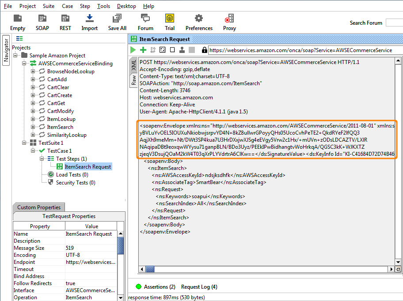Switch to the Raw editor tab
The image size is (403, 301).
pyautogui.click(x=133, y=80)
